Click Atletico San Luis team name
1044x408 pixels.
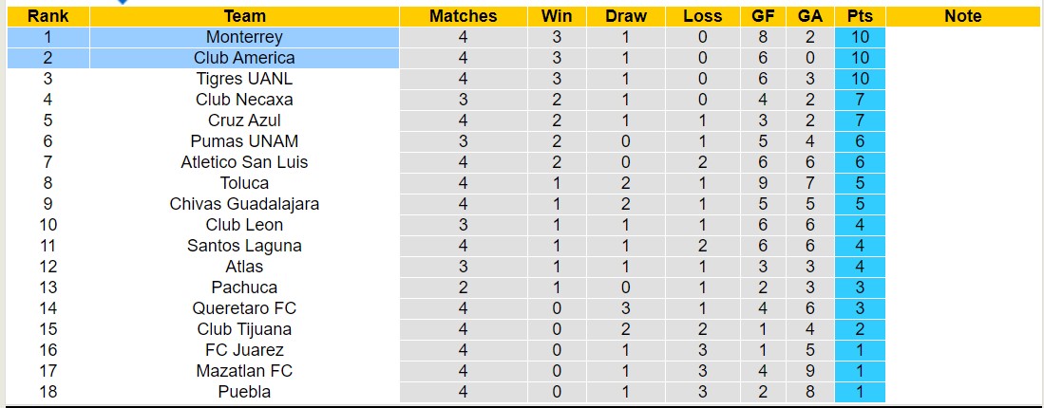click(x=244, y=162)
